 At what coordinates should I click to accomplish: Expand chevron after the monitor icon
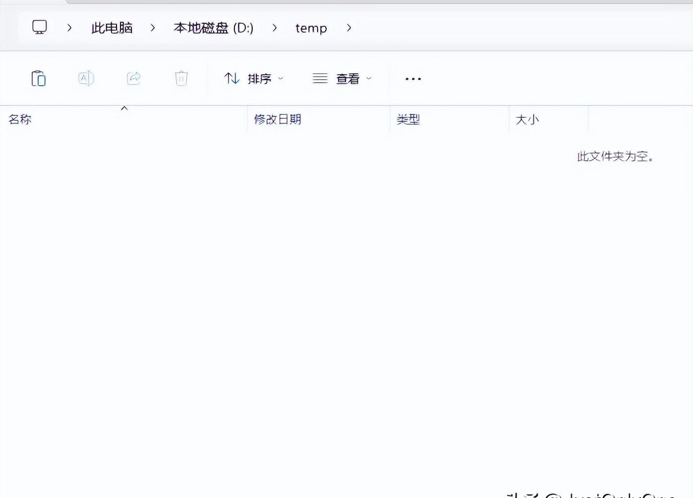69,28
